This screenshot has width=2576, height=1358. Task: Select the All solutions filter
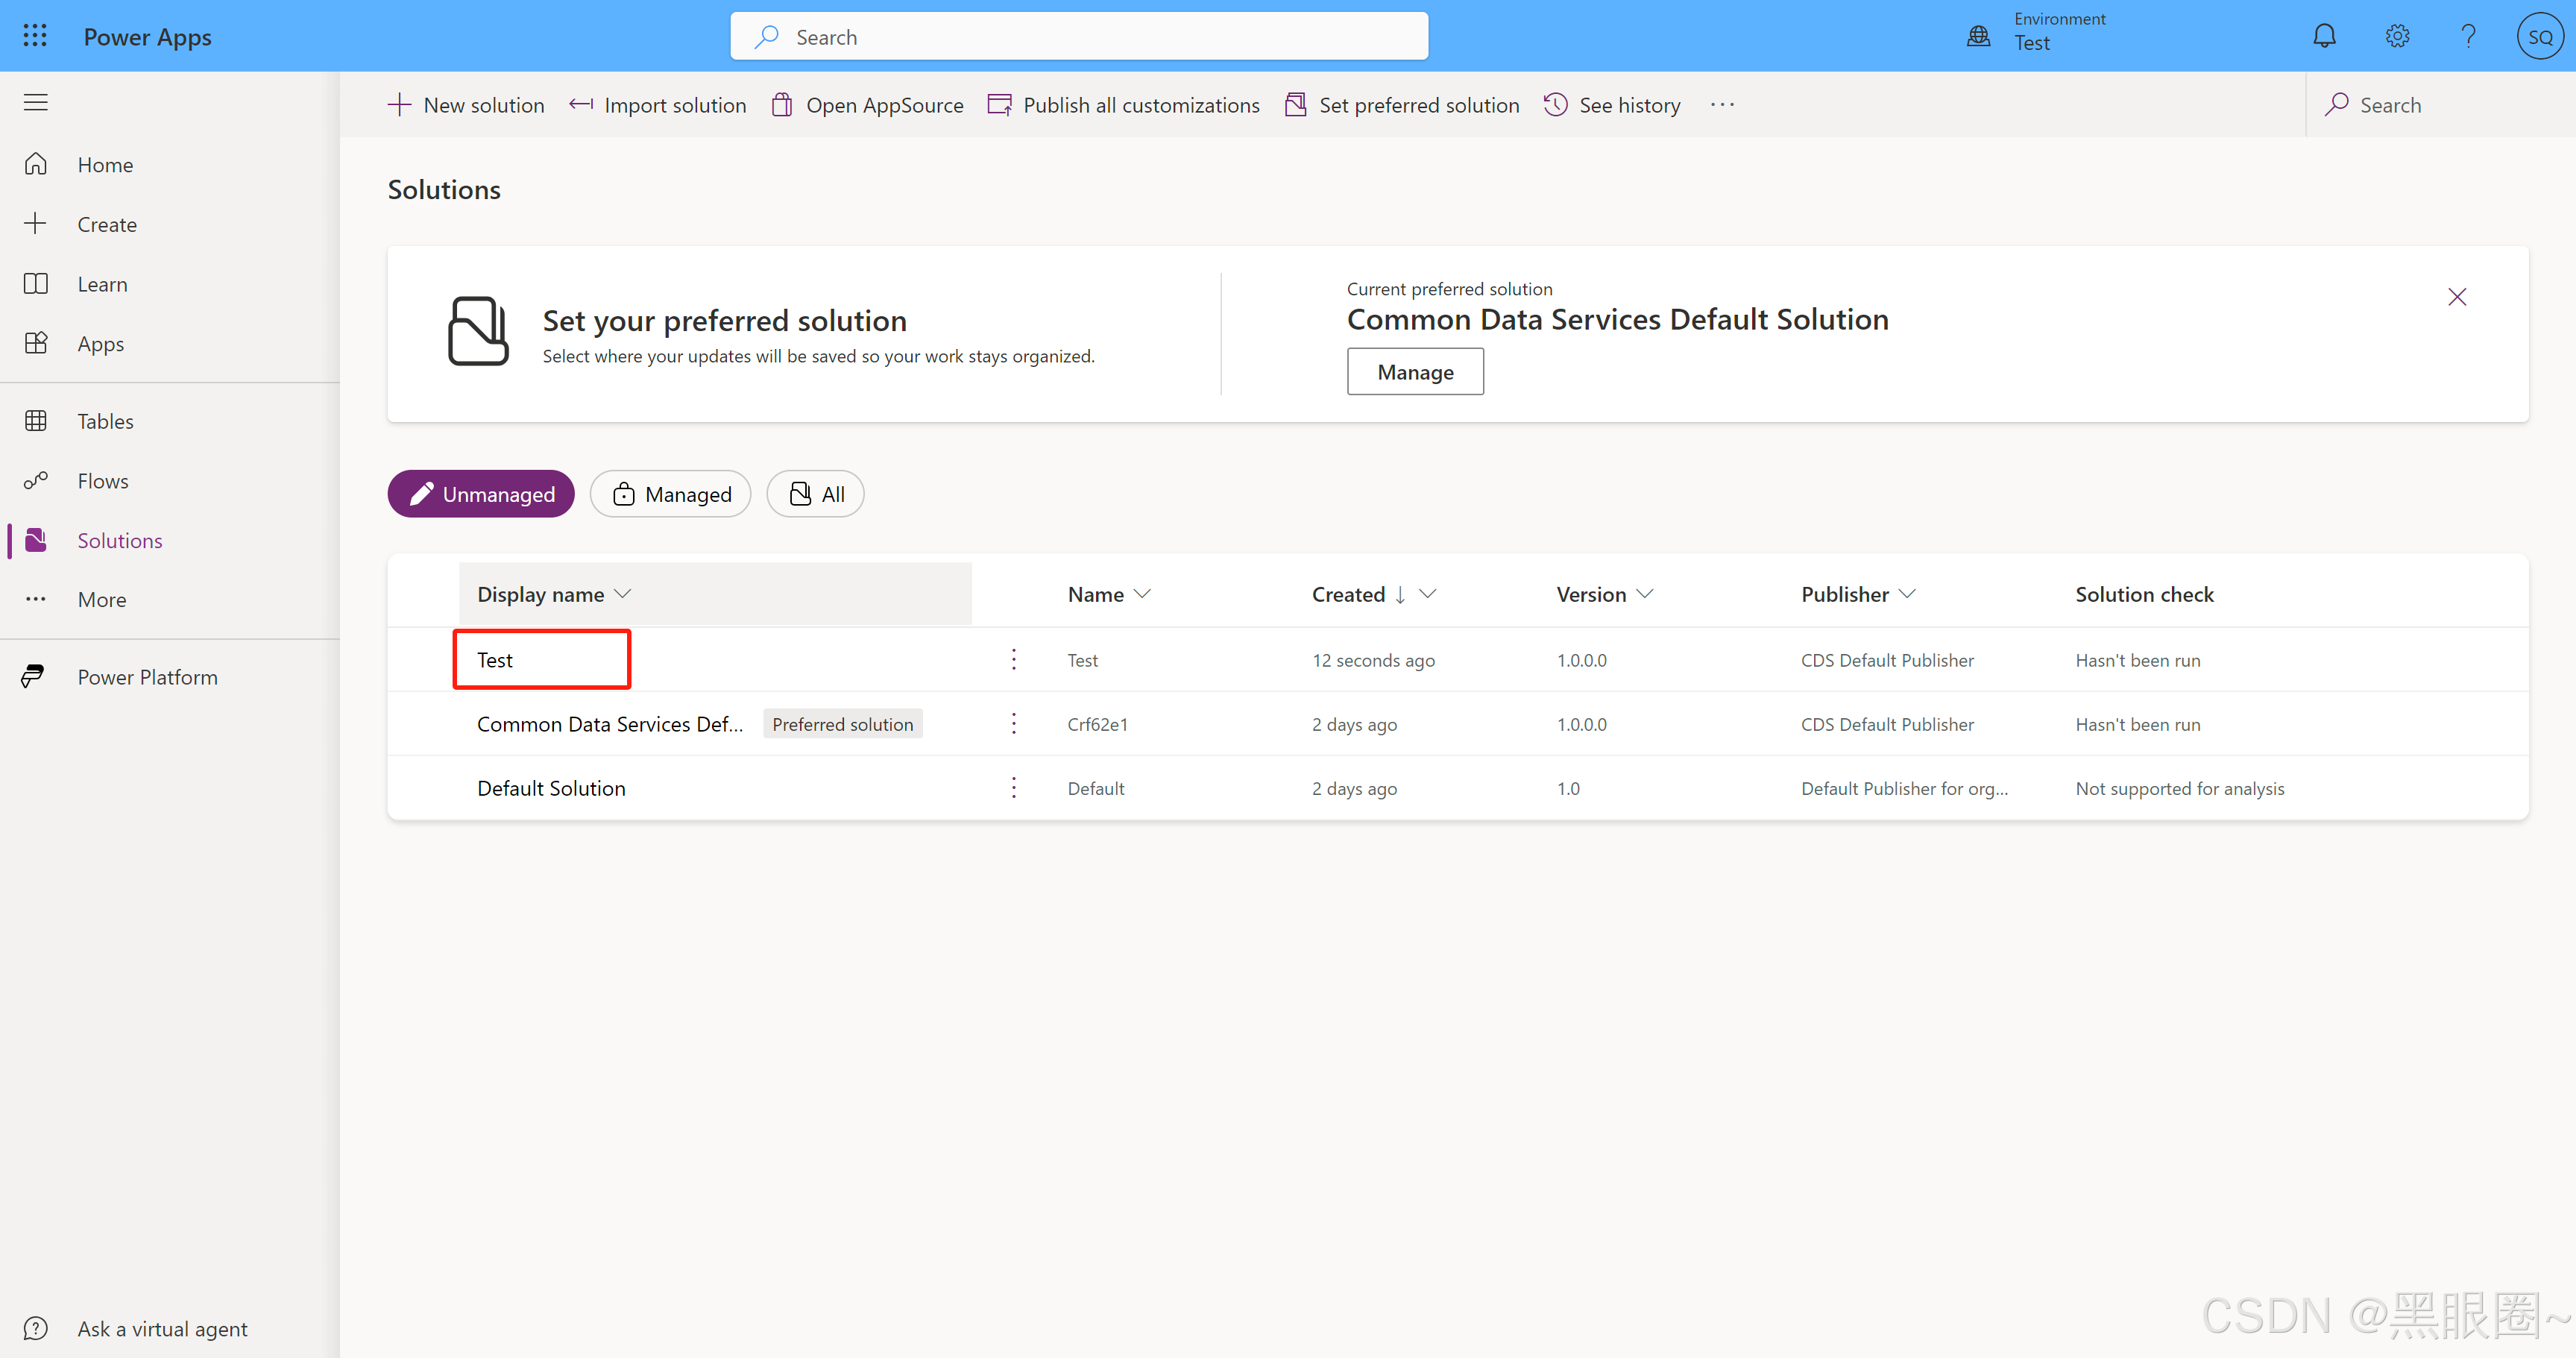pos(814,493)
